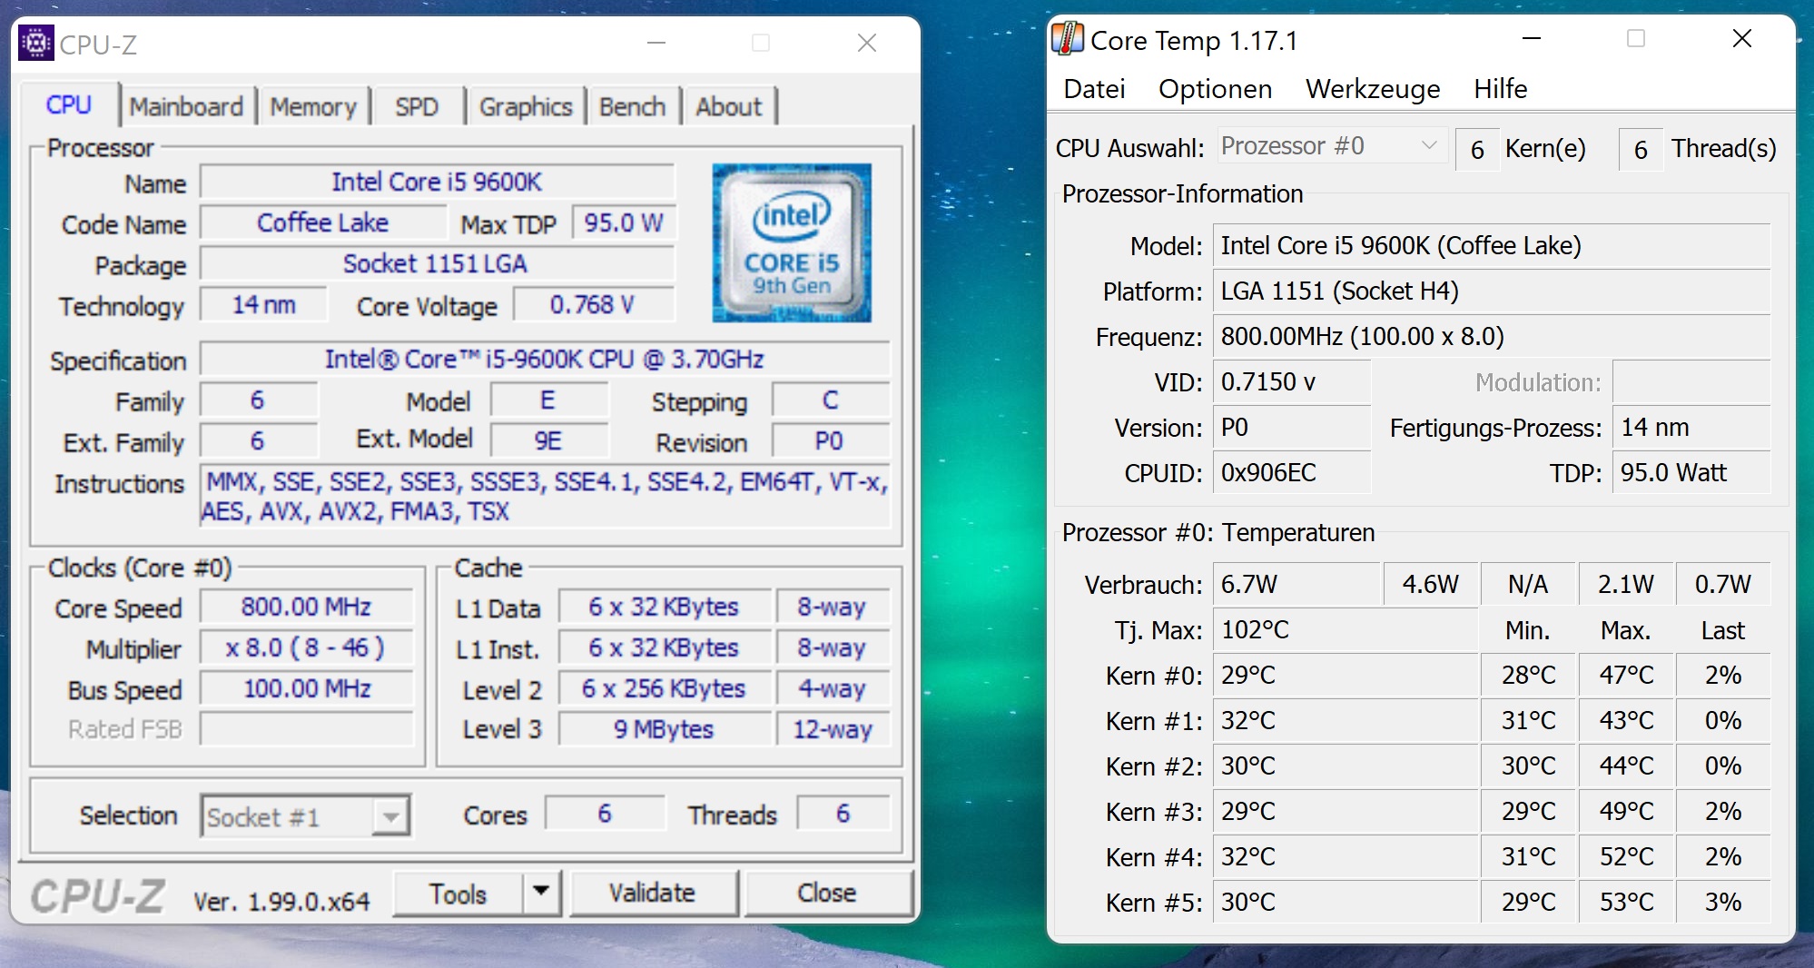This screenshot has height=968, width=1814.
Task: Click the Core Voltage value 0.768 V
Action: (594, 304)
